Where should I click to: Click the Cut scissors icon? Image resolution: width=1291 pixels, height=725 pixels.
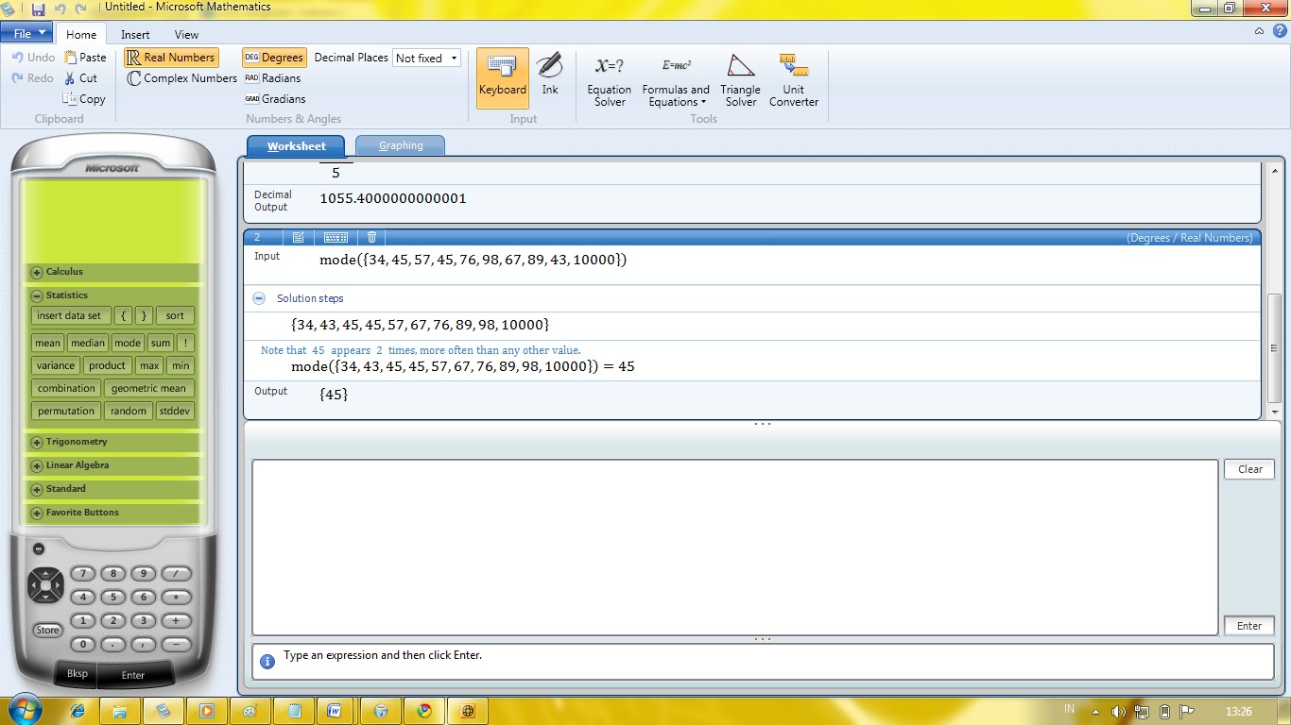[70, 78]
